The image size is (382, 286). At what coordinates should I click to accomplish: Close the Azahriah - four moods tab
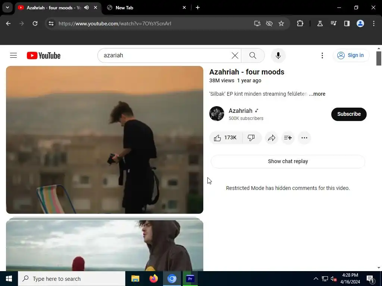95,7
